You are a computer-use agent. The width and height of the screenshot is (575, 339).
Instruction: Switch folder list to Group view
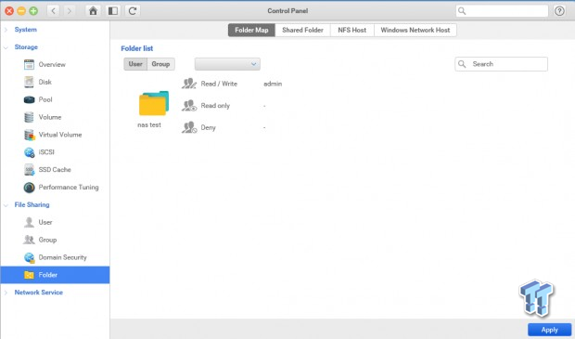160,64
